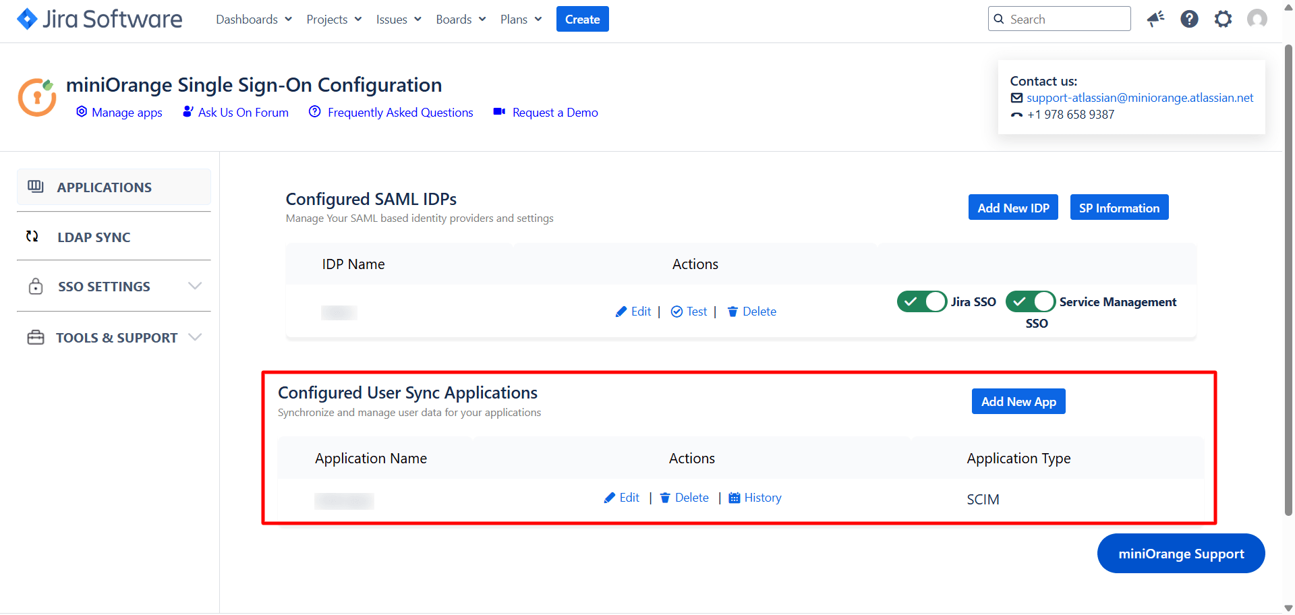Open the user profile avatar
Viewport: 1295px width, 615px height.
pyautogui.click(x=1257, y=19)
